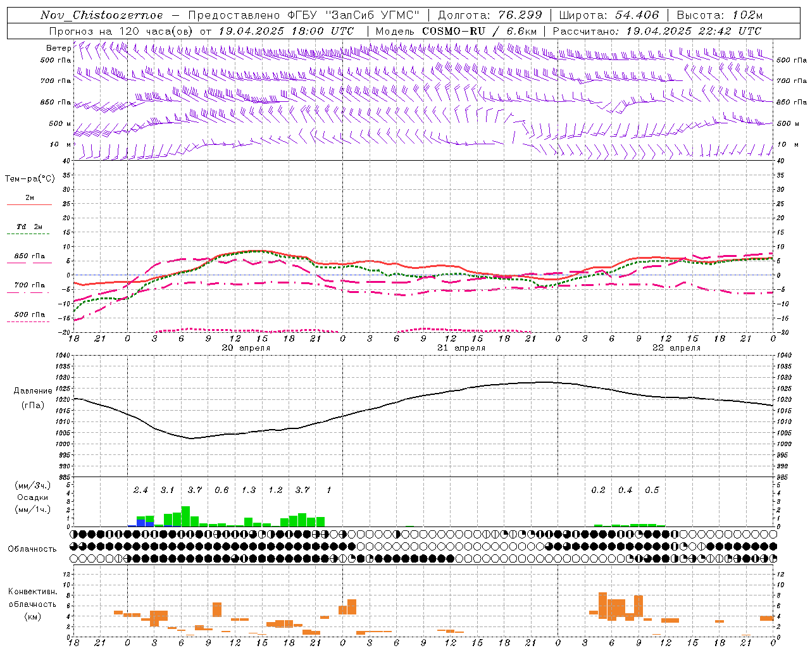
Task: Click the forecast start time 19.04.2025 18:00 UTC
Action: (x=286, y=31)
